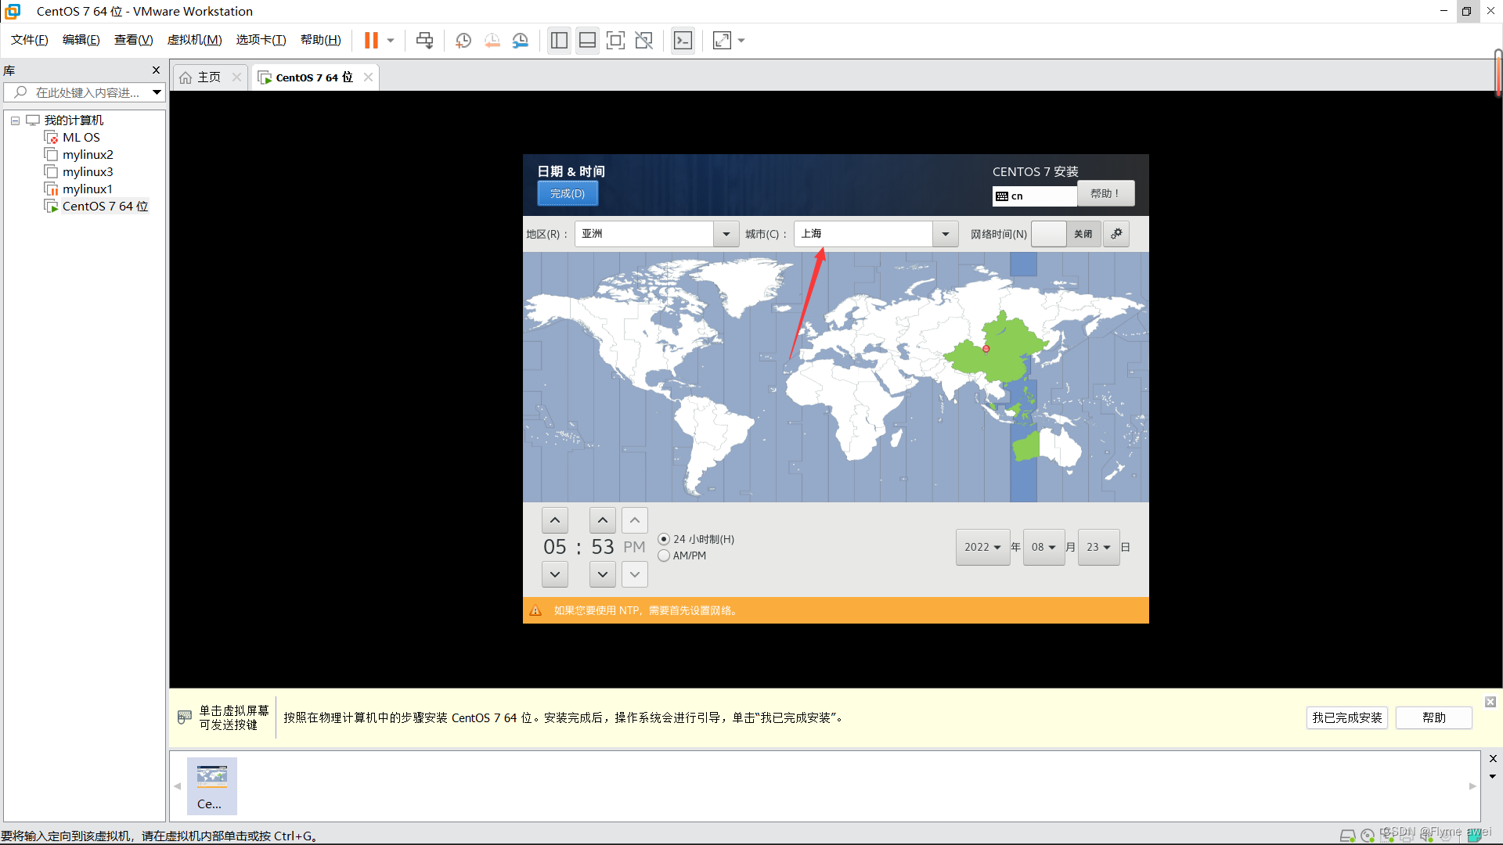1503x845 pixels.
Task: Click the AM/PM down arrow
Action: click(x=635, y=574)
